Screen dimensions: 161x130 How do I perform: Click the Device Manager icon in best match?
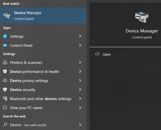(7, 15)
